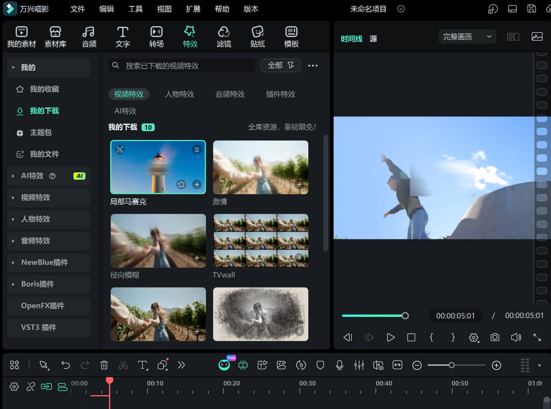Click the 全部 filter button

[280, 65]
